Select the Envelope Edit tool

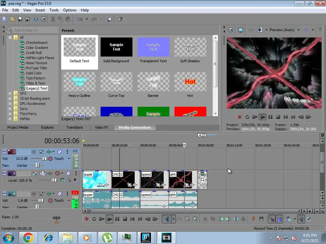180,219
